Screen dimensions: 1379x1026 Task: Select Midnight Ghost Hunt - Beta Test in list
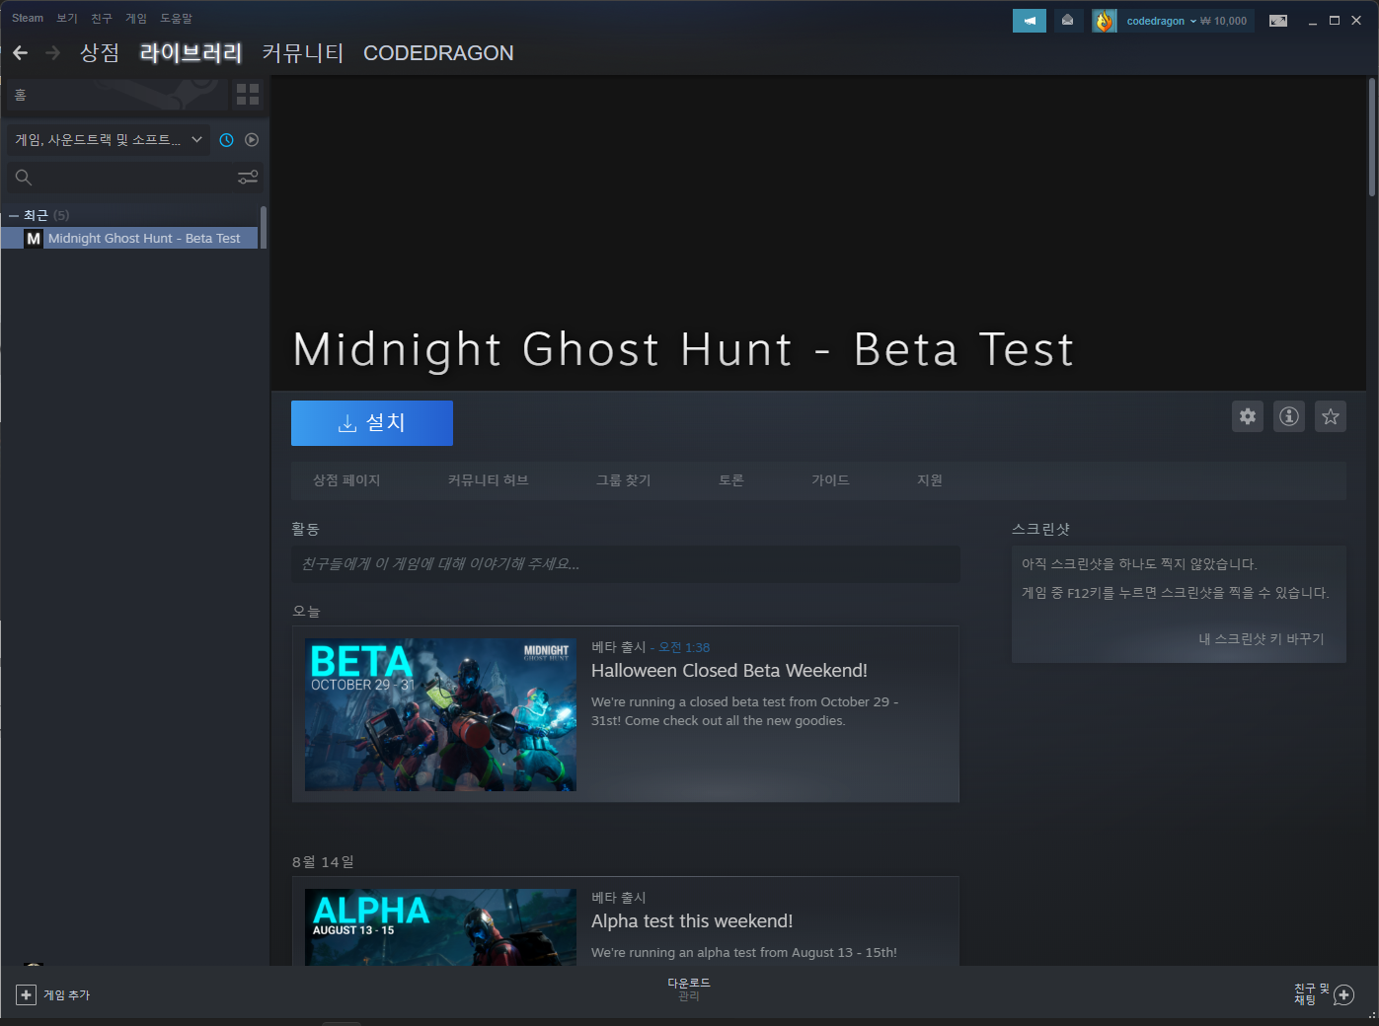click(129, 239)
